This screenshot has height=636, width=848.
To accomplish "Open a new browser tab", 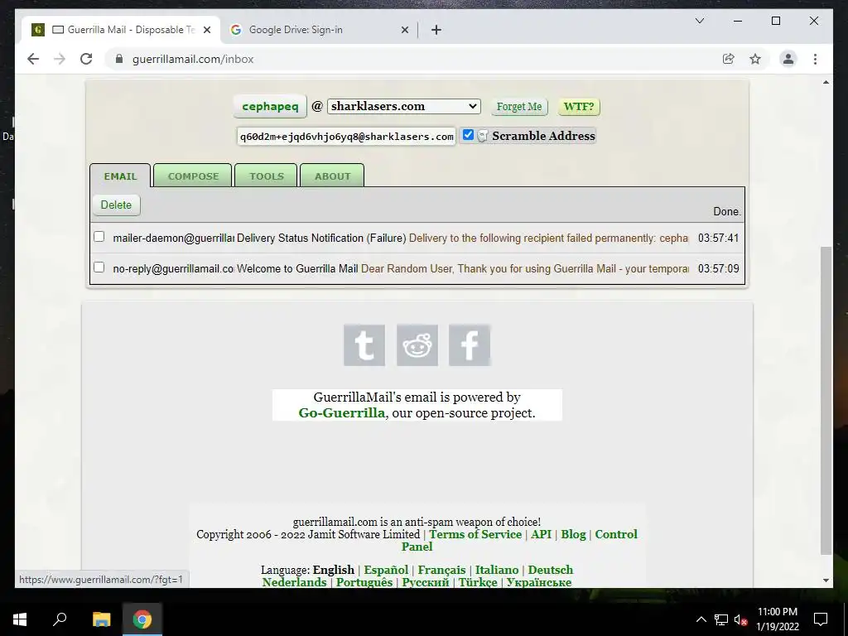I will [436, 30].
